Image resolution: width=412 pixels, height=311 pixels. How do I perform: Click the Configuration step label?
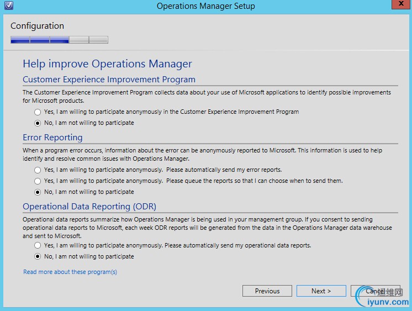[38, 26]
